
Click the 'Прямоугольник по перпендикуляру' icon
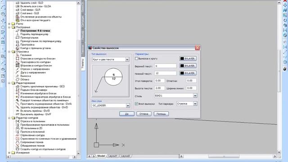tap(18, 41)
